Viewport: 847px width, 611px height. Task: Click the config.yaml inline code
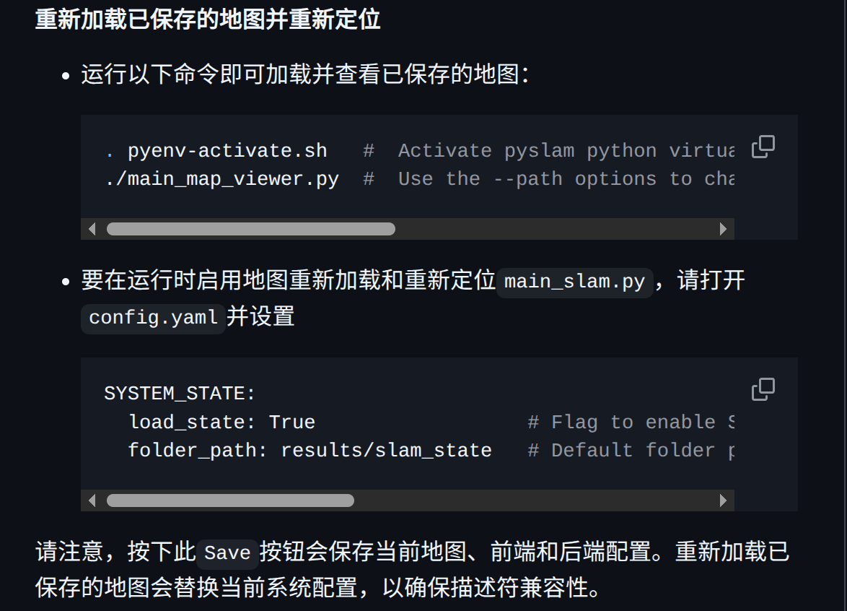pyautogui.click(x=154, y=318)
